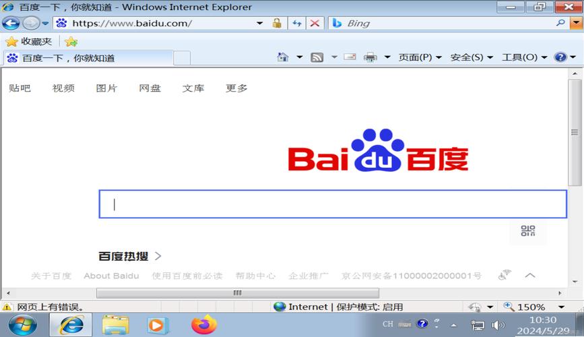Open the 更多 link
584x337 pixels.
tap(236, 88)
